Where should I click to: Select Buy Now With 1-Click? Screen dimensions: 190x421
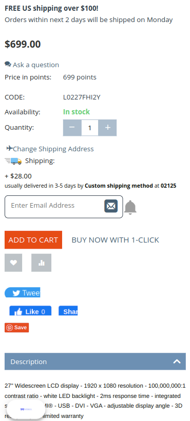116,240
